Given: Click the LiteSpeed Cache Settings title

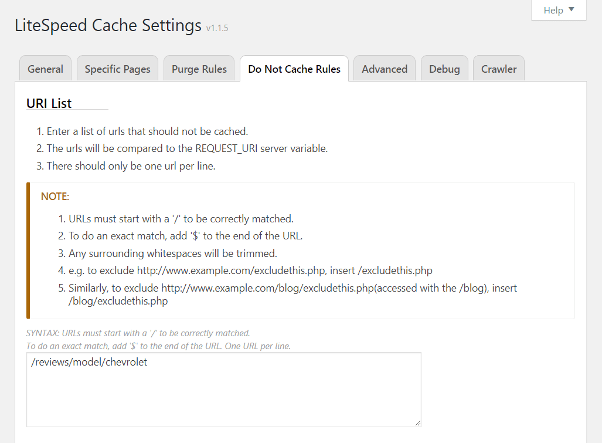Looking at the screenshot, I should (x=108, y=26).
